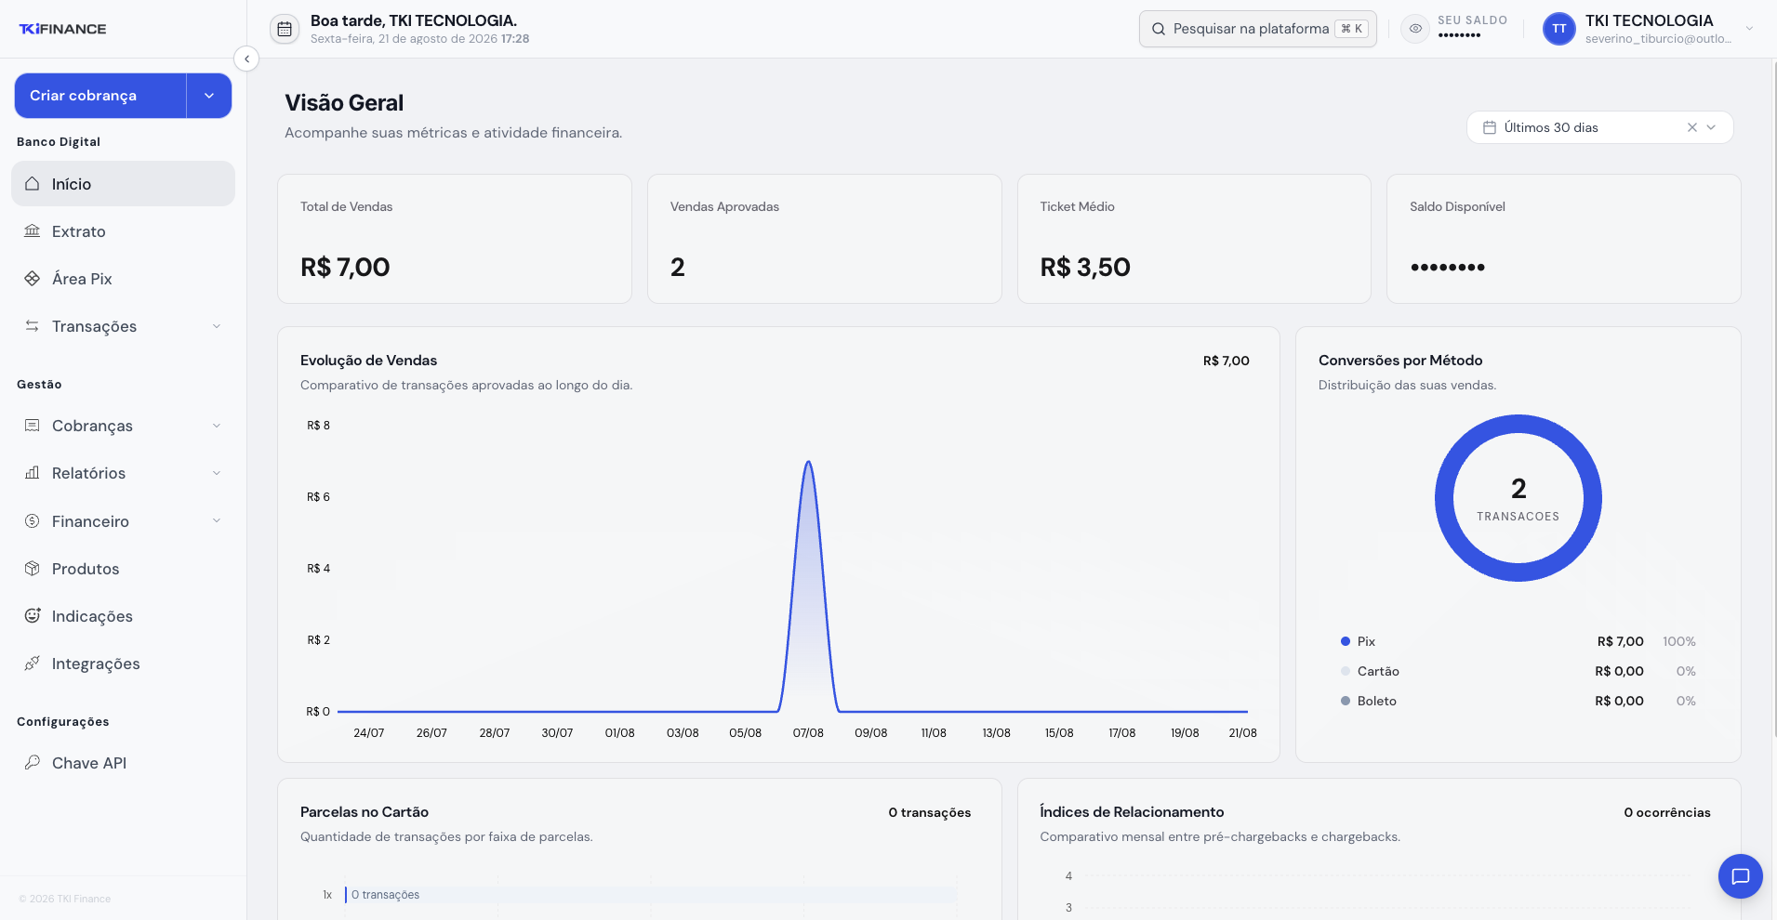This screenshot has height=920, width=1777.
Task: Click the Pix diamond icon
Action: point(33,279)
